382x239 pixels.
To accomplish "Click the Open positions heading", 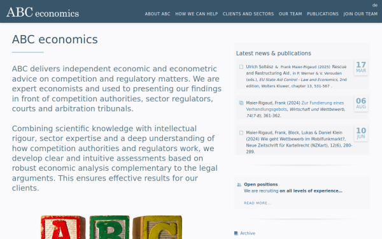I will click(x=260, y=184).
